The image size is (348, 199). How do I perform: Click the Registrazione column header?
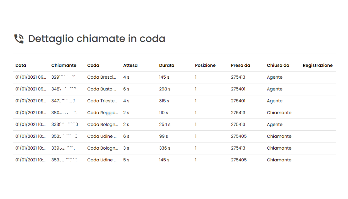318,65
